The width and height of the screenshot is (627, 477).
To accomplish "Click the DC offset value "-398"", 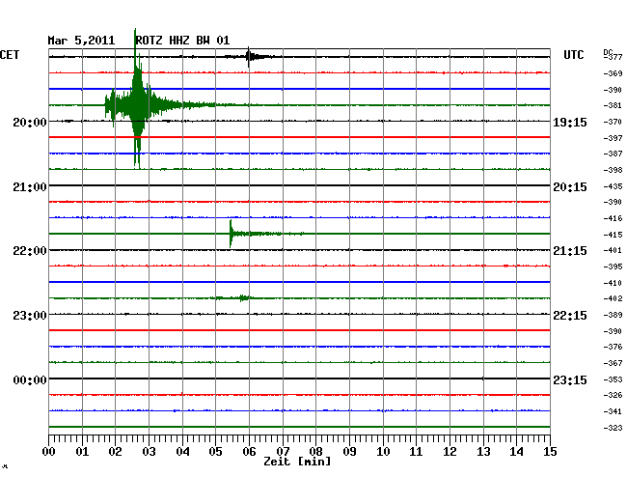I will pyautogui.click(x=613, y=170).
